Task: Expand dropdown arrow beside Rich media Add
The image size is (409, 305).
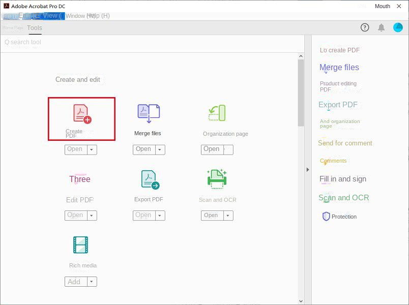Action: point(92,282)
